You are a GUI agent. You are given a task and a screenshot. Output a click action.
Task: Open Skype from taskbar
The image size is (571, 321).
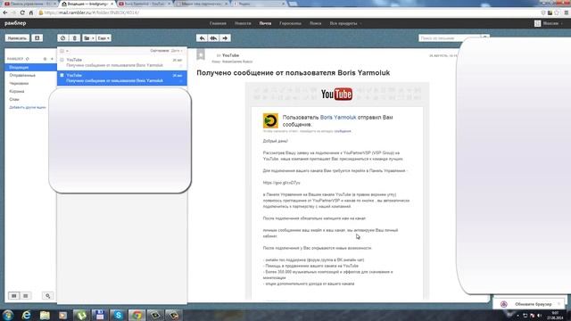(119, 315)
